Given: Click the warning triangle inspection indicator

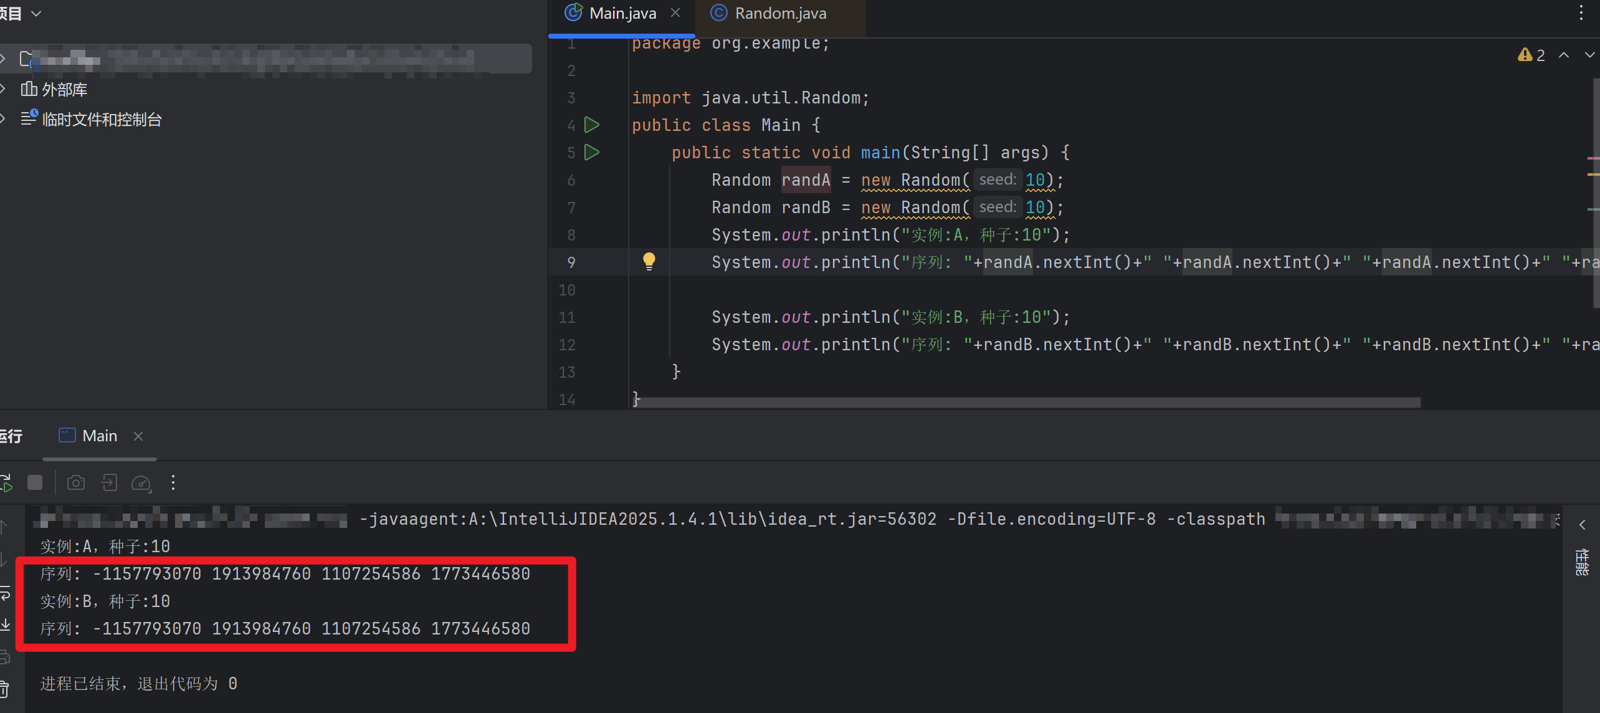Looking at the screenshot, I should point(1525,55).
